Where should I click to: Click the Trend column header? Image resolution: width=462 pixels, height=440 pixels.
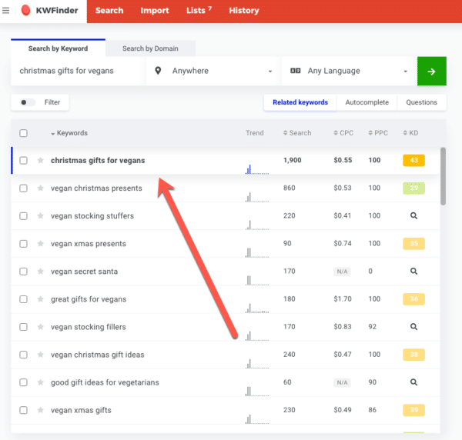coord(255,133)
